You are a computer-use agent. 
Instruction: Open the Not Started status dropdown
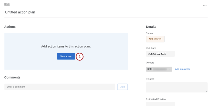click(155, 39)
